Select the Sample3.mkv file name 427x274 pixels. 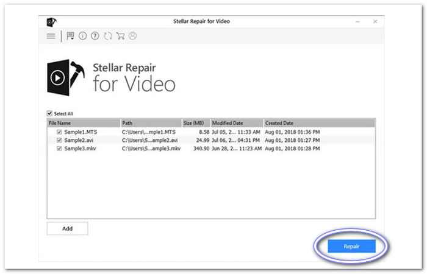coord(80,149)
